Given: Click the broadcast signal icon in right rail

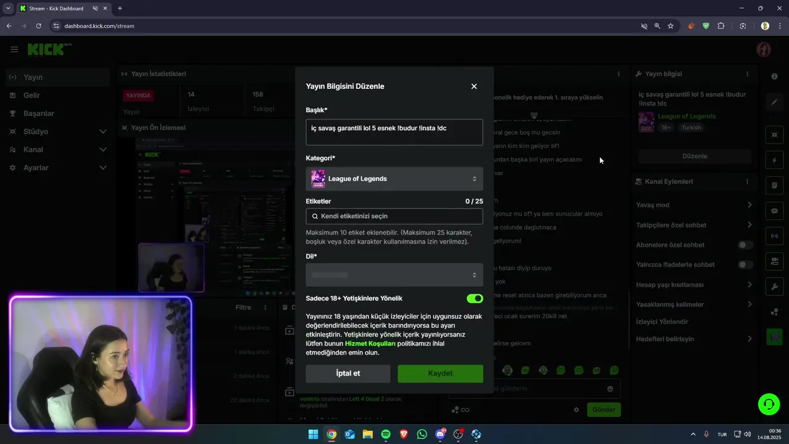Looking at the screenshot, I should point(774,236).
